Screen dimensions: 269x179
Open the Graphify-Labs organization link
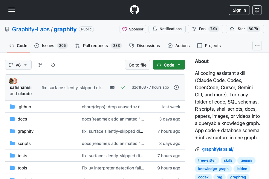31,29
